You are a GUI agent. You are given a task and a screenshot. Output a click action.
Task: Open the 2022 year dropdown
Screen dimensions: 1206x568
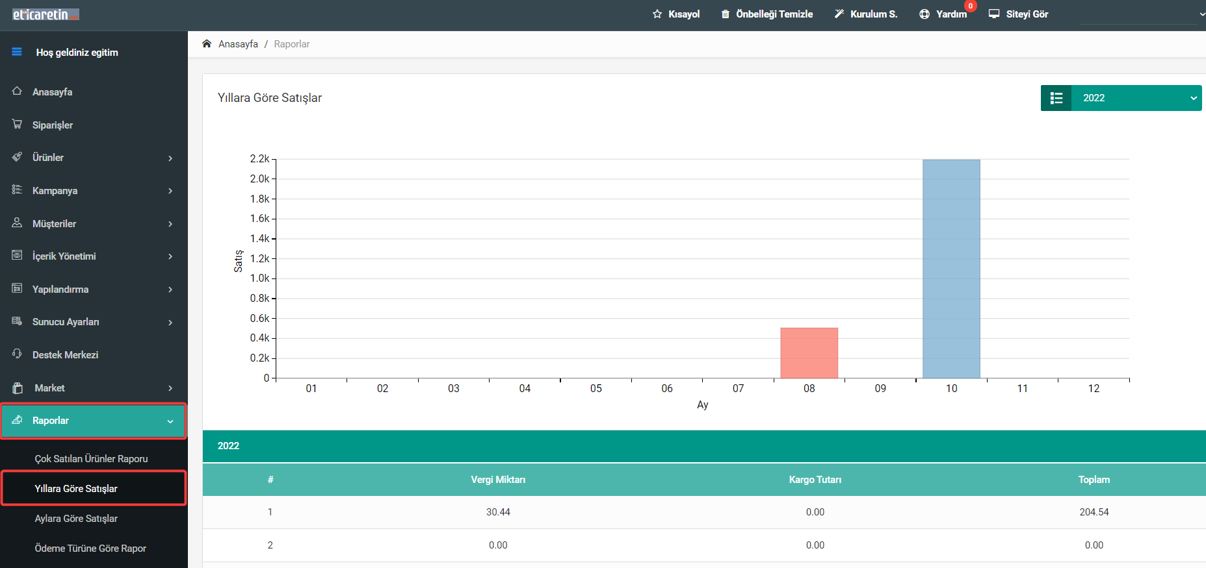tap(1136, 98)
